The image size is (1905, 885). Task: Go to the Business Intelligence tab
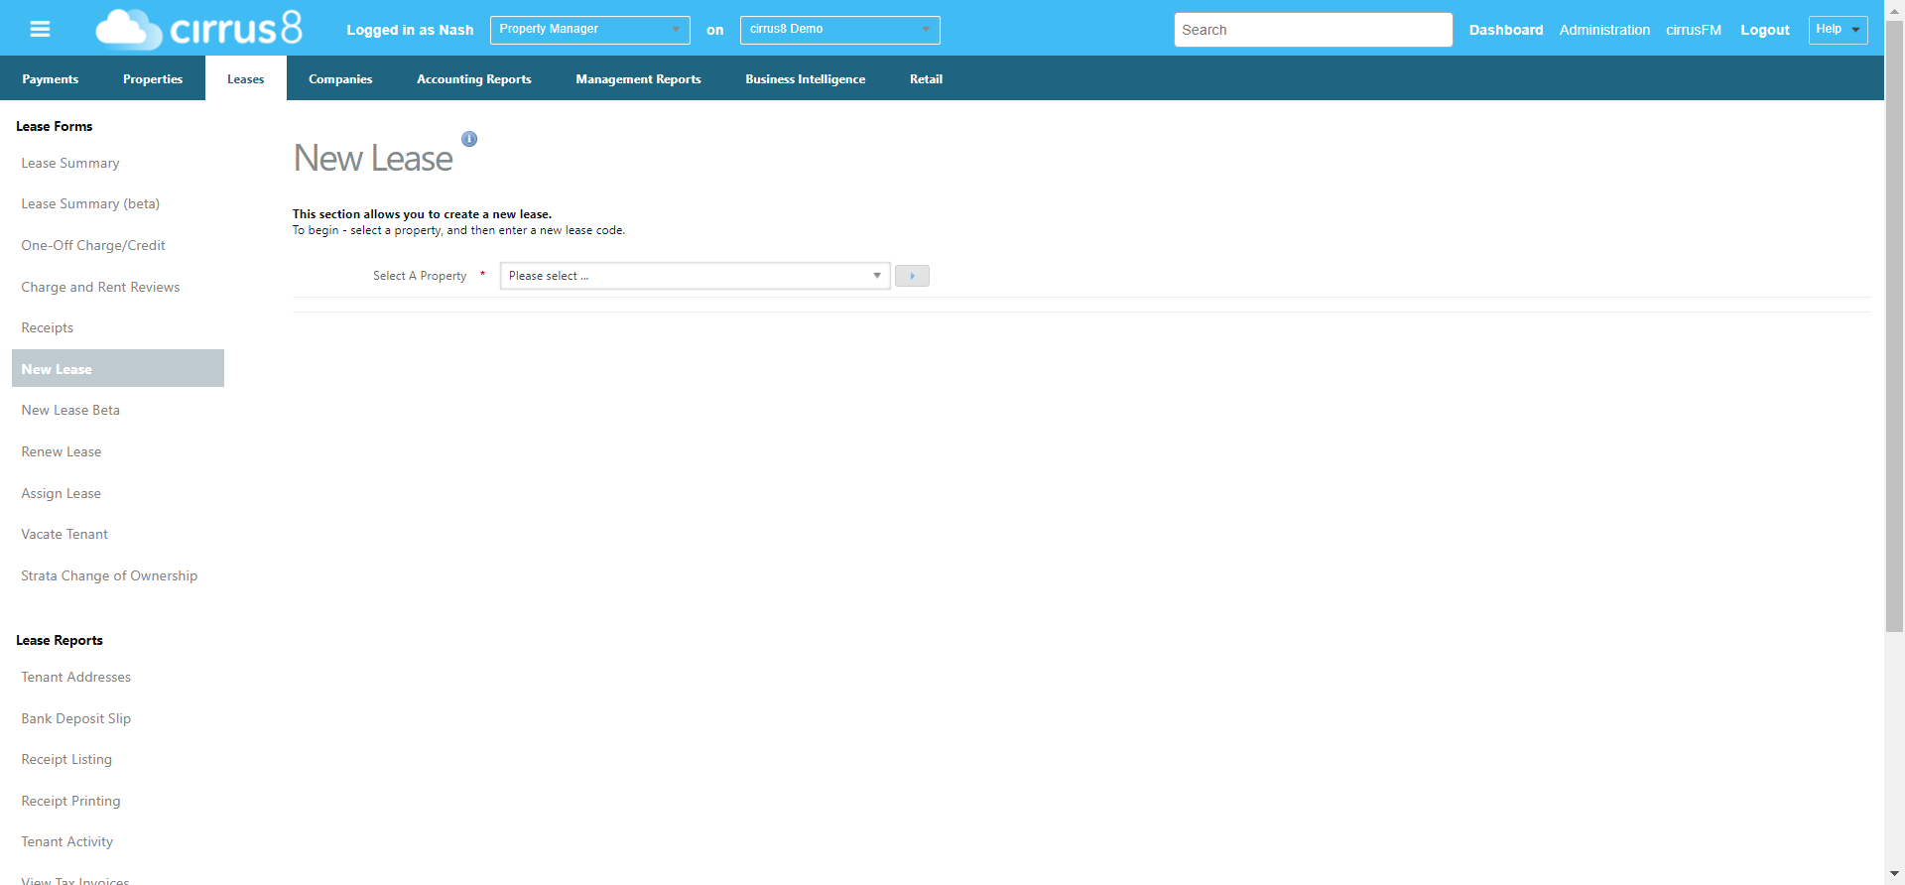[x=805, y=79]
